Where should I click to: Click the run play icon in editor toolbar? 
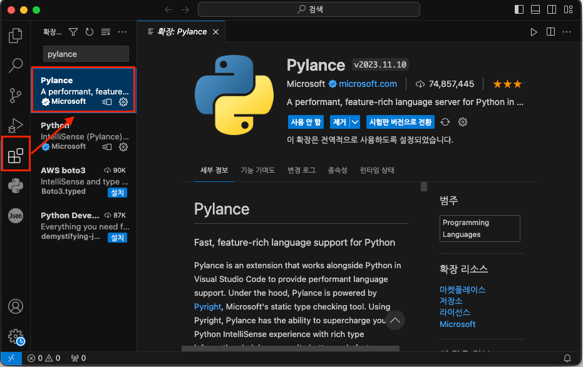534,33
